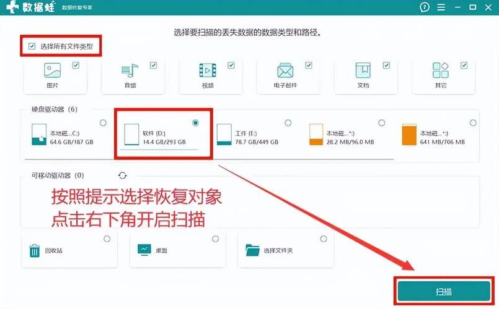Select the local disk (C:) radio button
This screenshot has width=499, height=309.
pyautogui.click(x=102, y=123)
